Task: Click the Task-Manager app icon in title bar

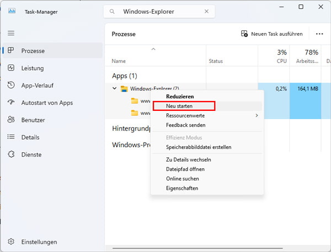Action: (12, 11)
